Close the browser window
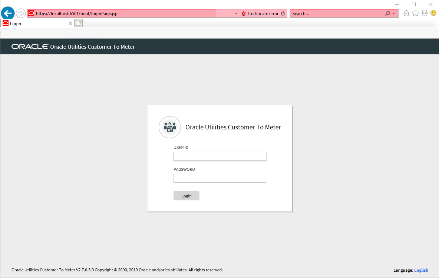 click(x=431, y=4)
